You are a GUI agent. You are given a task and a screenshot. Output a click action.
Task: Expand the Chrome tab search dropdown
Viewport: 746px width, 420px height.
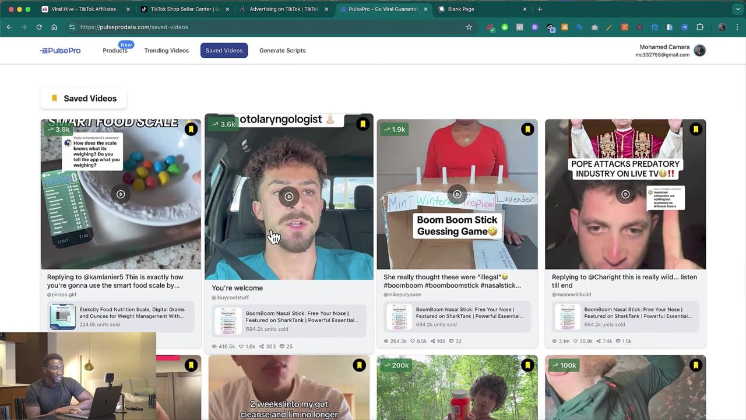click(x=738, y=9)
